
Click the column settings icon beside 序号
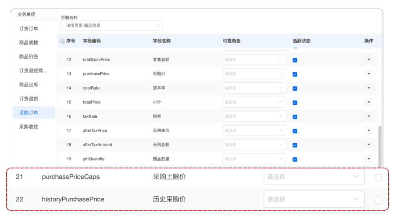pos(62,41)
